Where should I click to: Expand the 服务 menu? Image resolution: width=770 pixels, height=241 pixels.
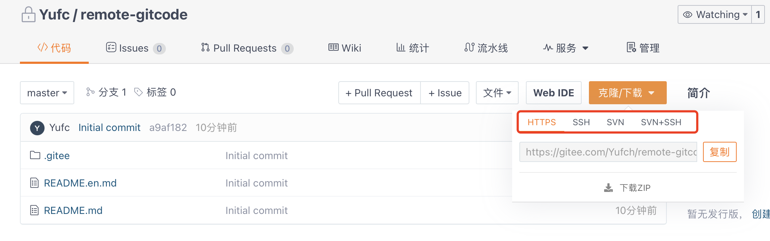(x=566, y=48)
